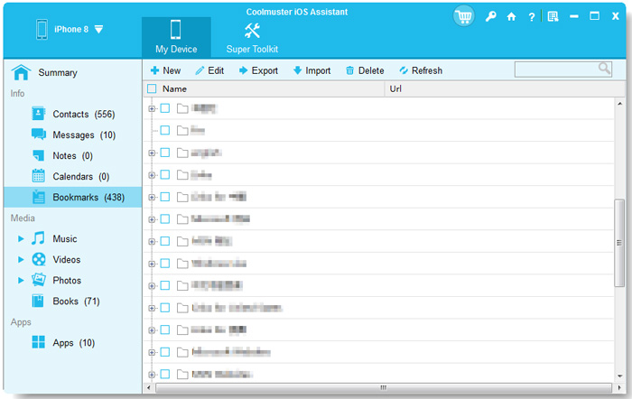Open the iPhone 8 device dropdown arrow
The height and width of the screenshot is (399, 632).
(98, 30)
